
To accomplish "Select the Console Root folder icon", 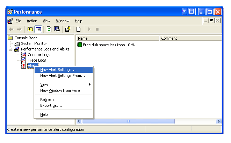I will click(10, 38).
